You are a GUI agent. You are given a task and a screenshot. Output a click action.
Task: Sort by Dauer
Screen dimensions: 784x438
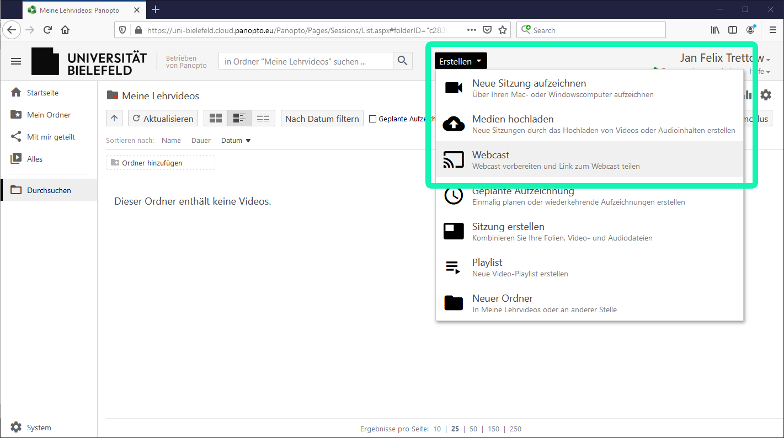coord(201,141)
